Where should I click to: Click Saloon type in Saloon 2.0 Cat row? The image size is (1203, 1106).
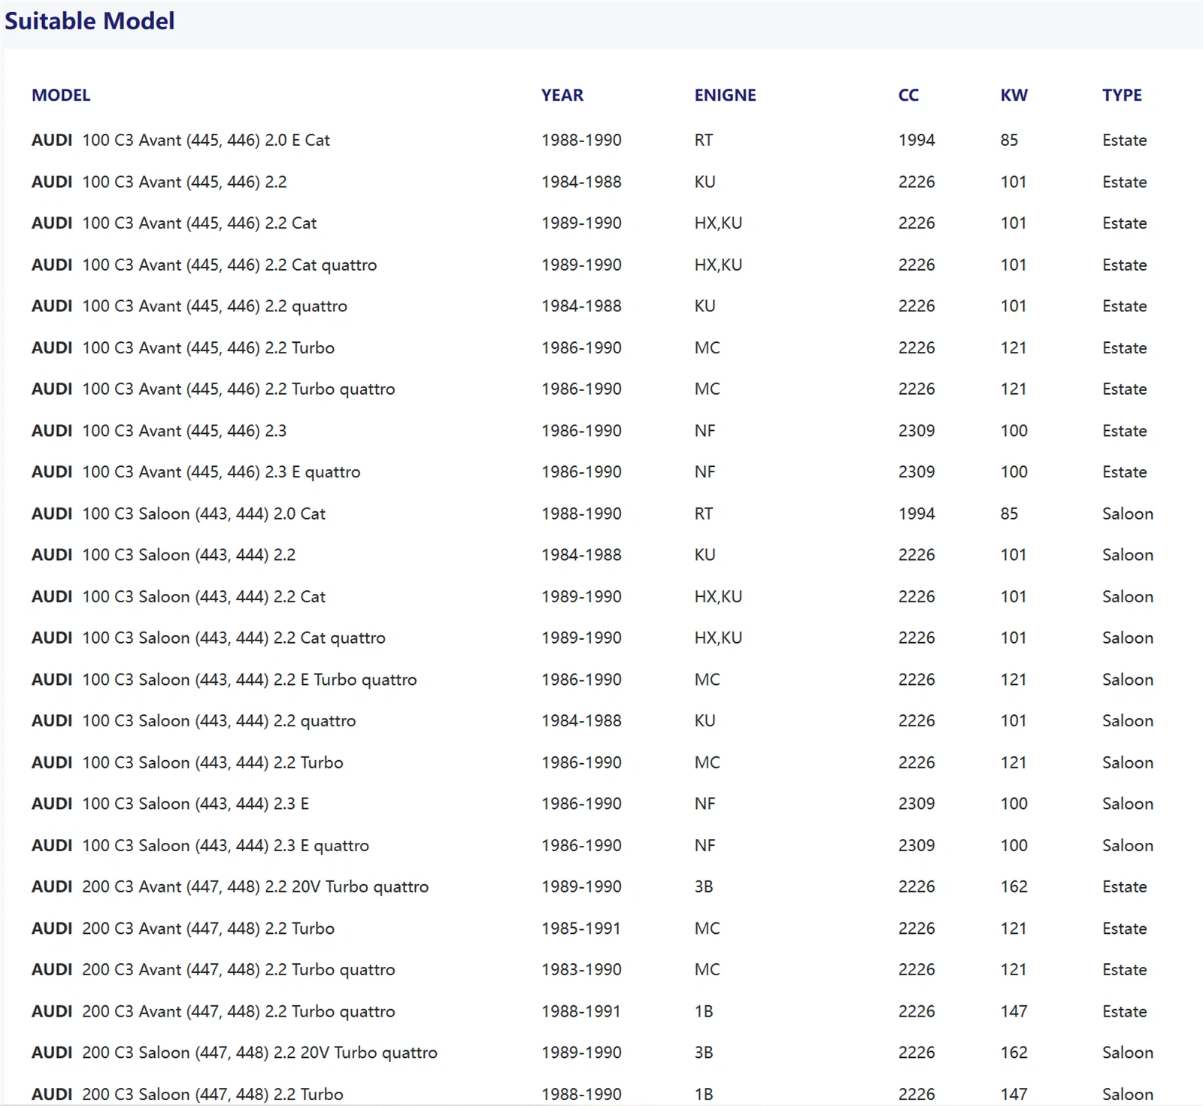click(x=1127, y=514)
